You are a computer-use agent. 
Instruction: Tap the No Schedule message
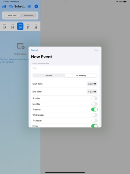tap(20, 54)
